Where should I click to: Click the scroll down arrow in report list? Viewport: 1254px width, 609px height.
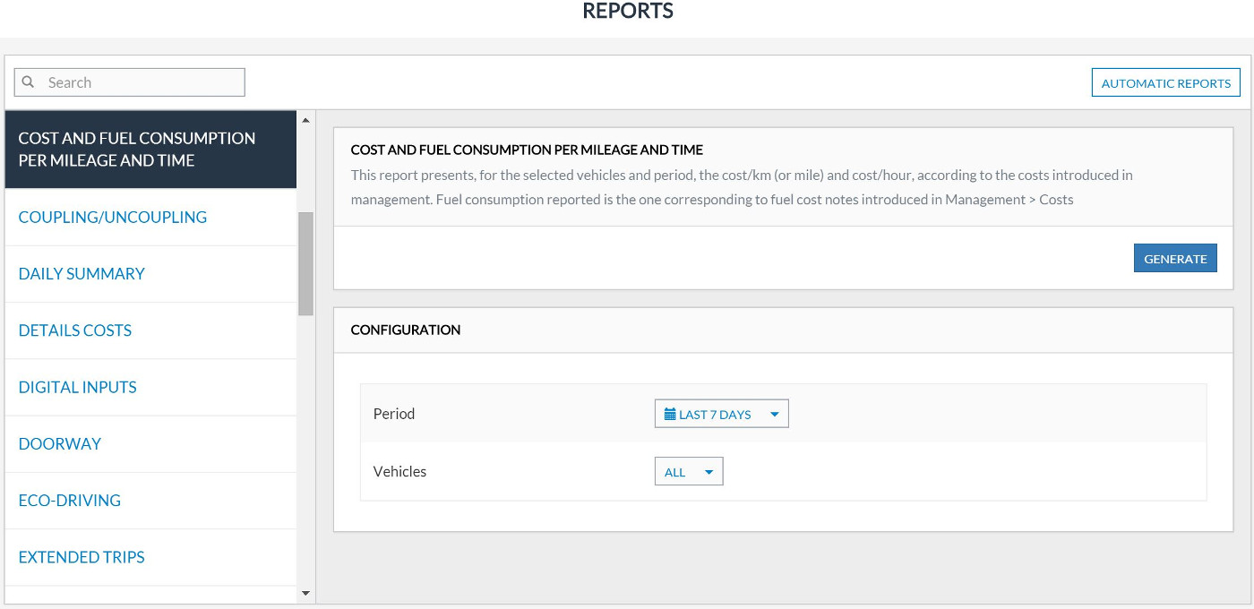305,593
